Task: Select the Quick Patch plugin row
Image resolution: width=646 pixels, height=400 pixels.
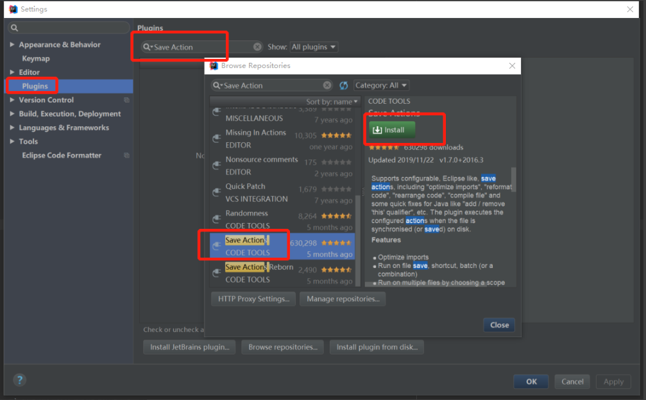Action: pos(282,192)
